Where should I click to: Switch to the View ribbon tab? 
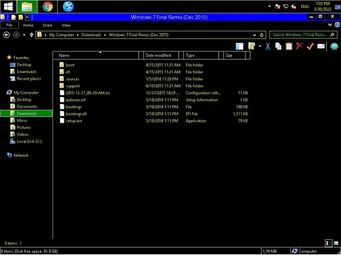[66, 25]
